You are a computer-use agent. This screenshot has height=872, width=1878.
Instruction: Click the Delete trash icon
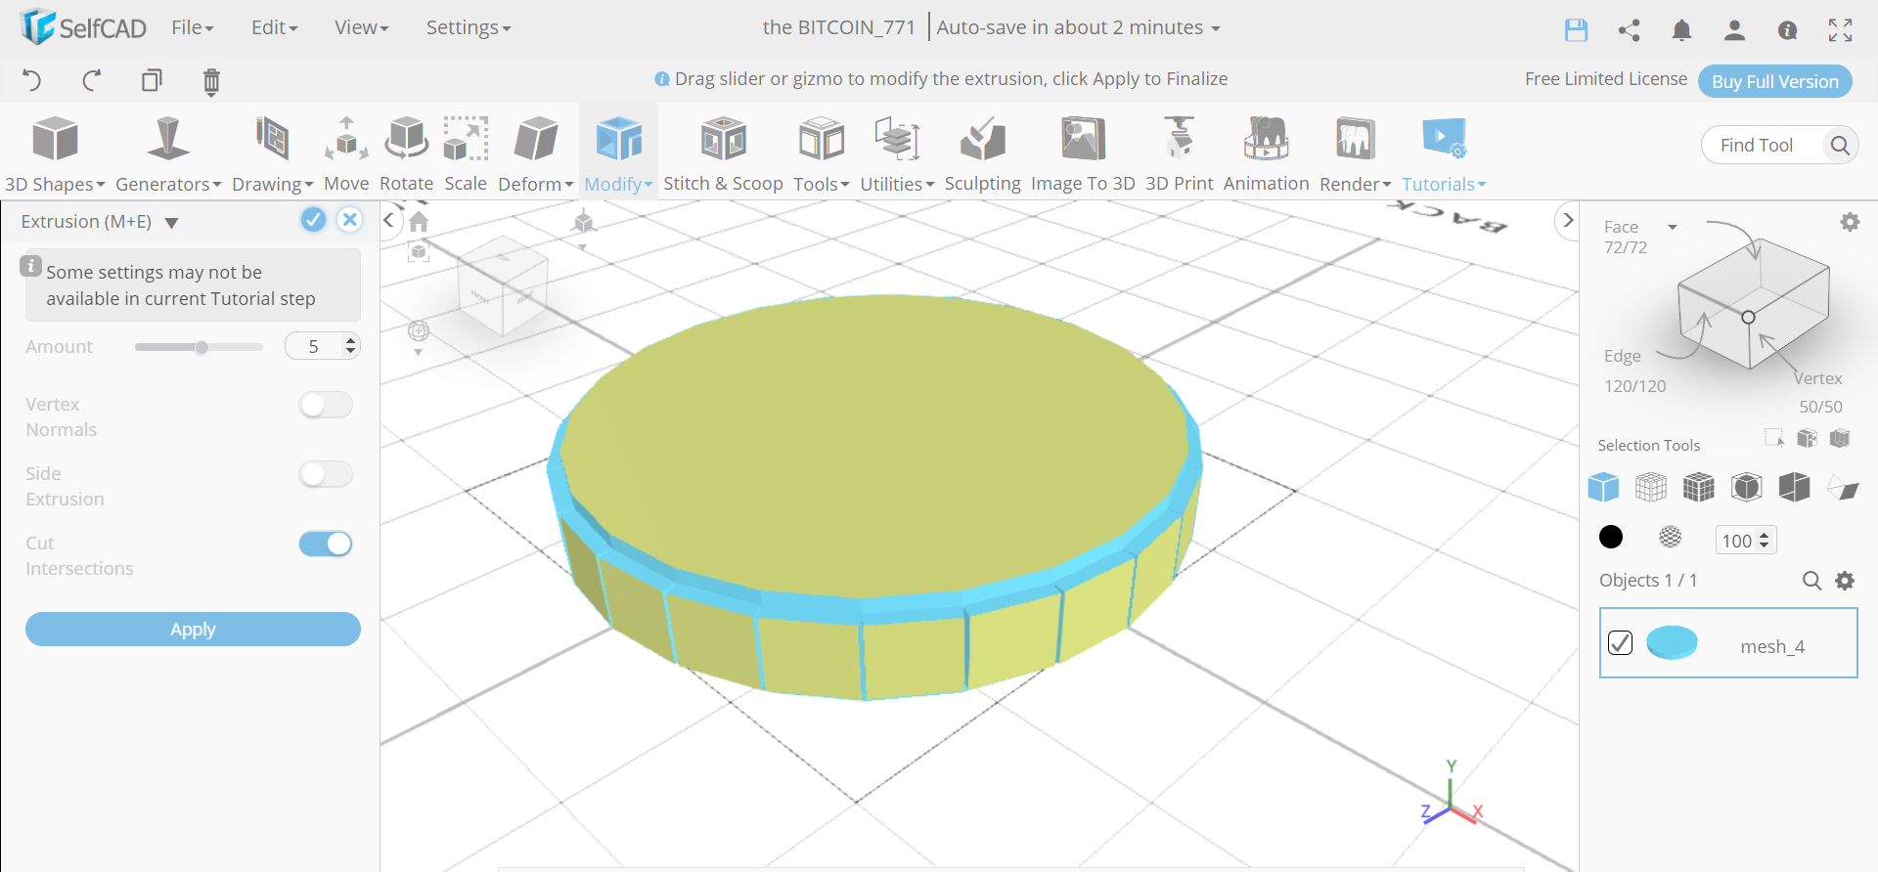(211, 81)
